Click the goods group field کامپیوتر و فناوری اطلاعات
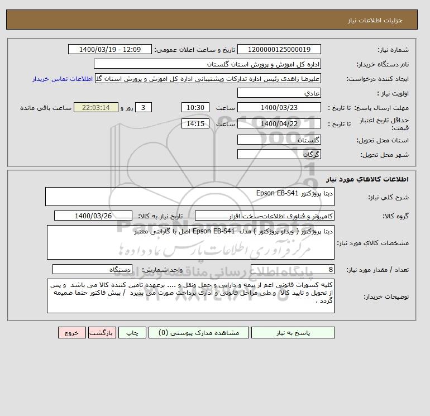This screenshot has height=416, width=430. click(264, 216)
